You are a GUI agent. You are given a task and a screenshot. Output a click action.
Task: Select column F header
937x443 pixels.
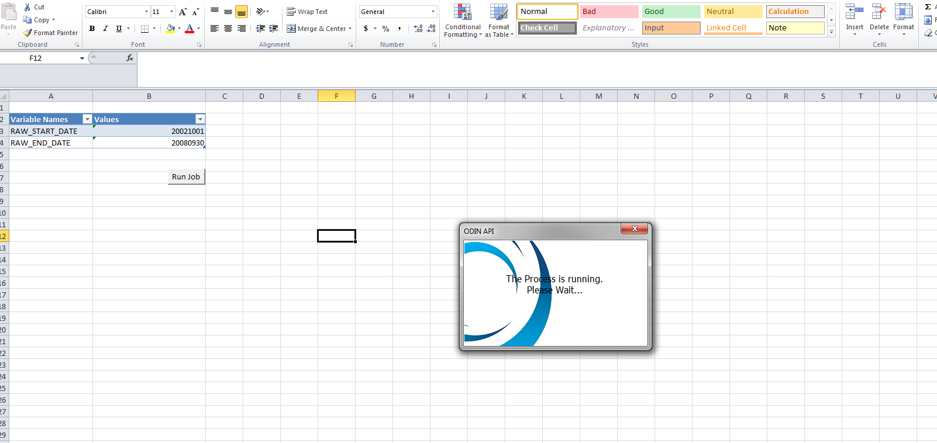pyautogui.click(x=336, y=96)
